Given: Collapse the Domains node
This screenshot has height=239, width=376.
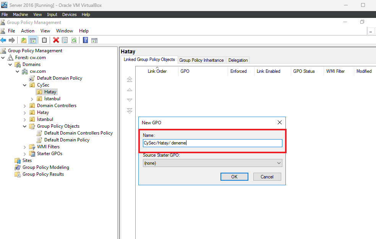Looking at the screenshot, I should tap(10, 64).
